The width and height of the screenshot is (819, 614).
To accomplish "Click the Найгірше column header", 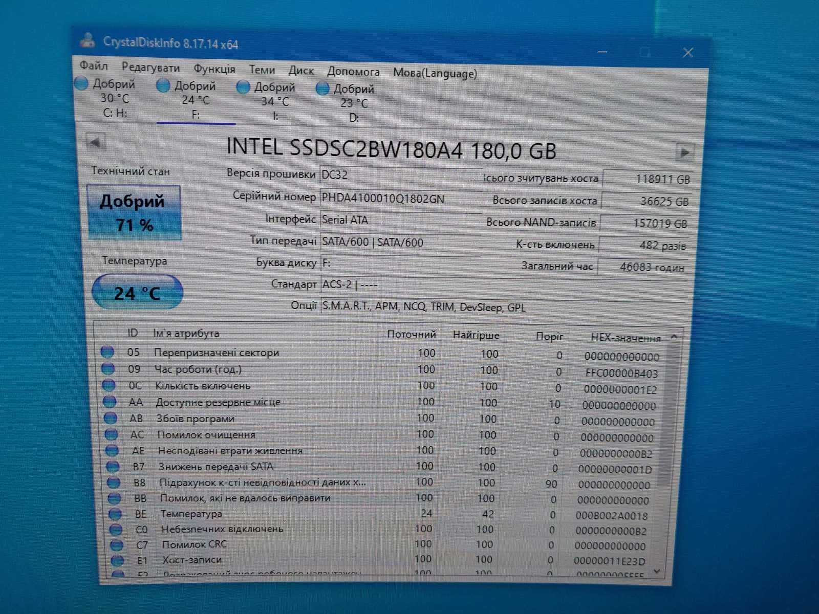I will point(476,335).
